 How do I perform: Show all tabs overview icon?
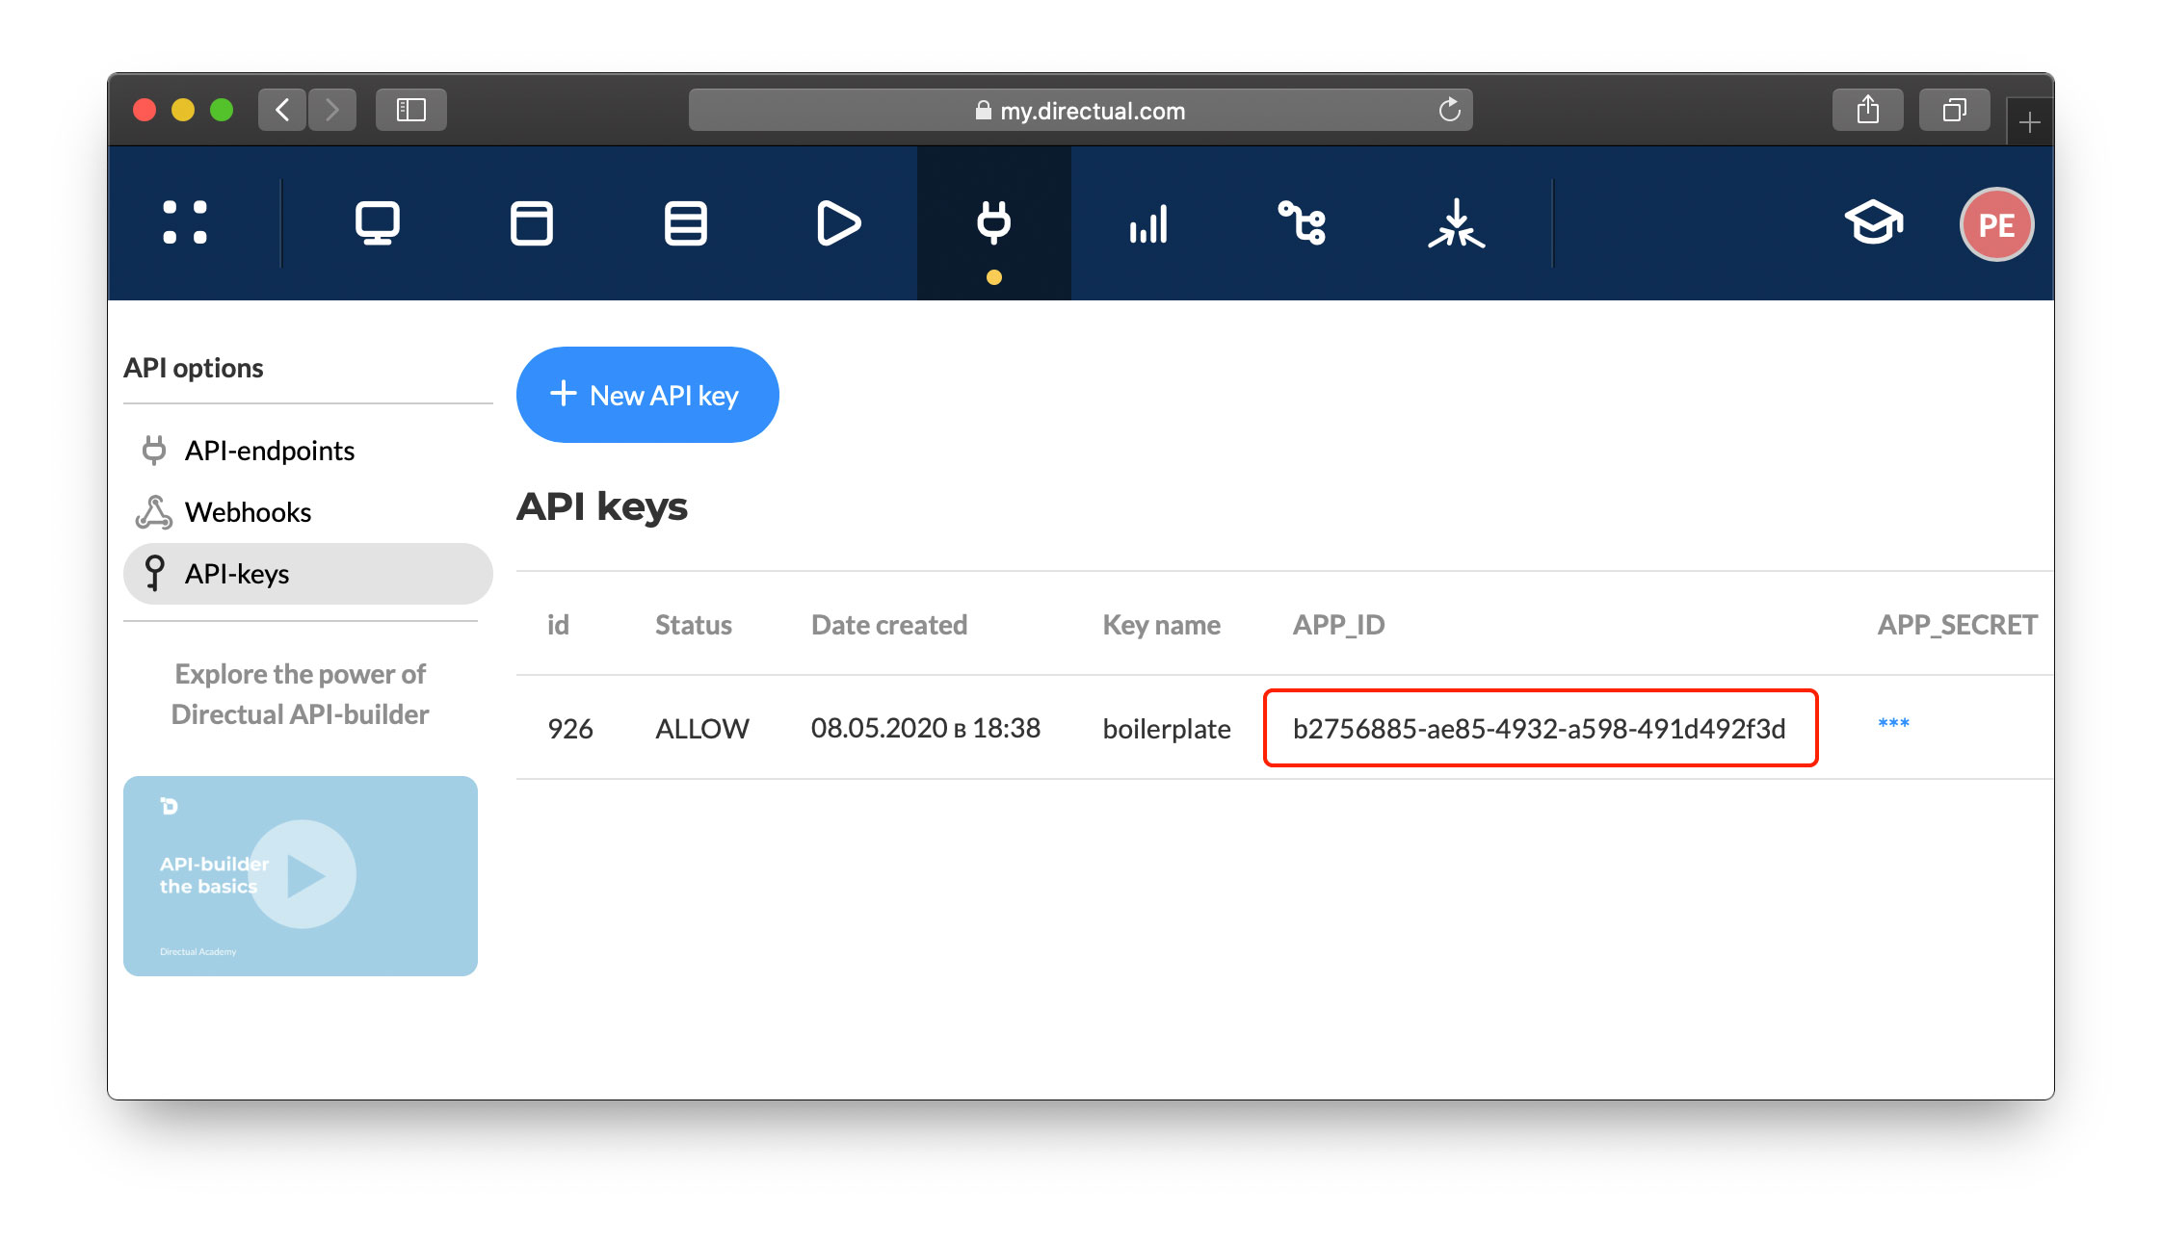point(1954,110)
